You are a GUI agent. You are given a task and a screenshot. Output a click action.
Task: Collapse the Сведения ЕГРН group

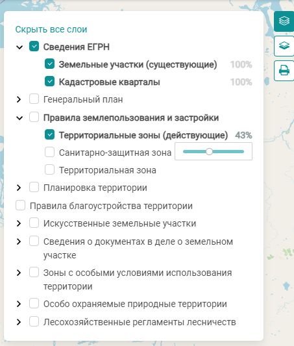click(19, 47)
